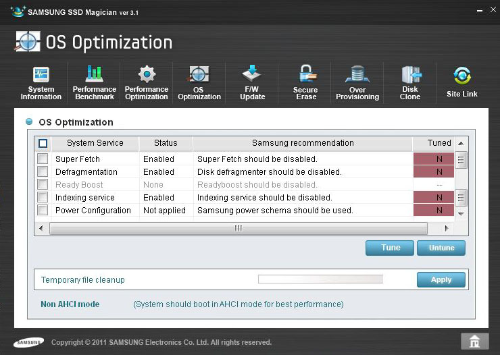Click the home icon at bottom right
The height and width of the screenshot is (355, 500).
(474, 342)
